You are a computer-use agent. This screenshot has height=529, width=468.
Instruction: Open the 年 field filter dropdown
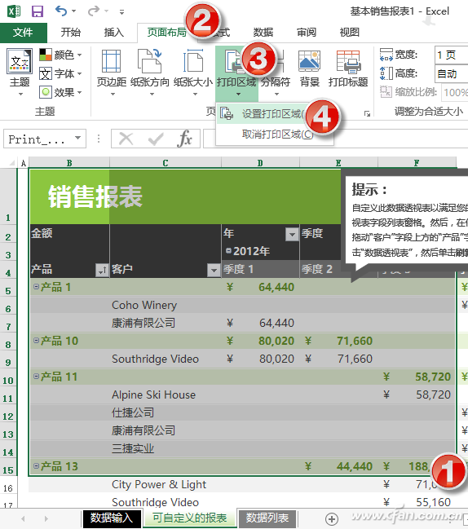pos(292,234)
